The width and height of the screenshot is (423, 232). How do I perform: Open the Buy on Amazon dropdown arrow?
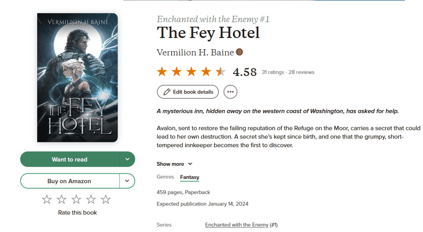coord(127,181)
